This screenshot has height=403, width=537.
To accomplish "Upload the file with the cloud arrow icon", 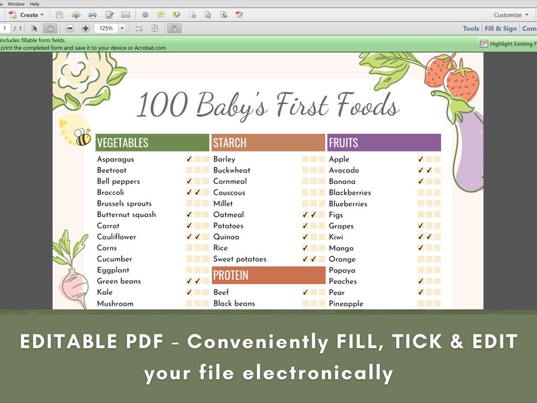I will (76, 15).
